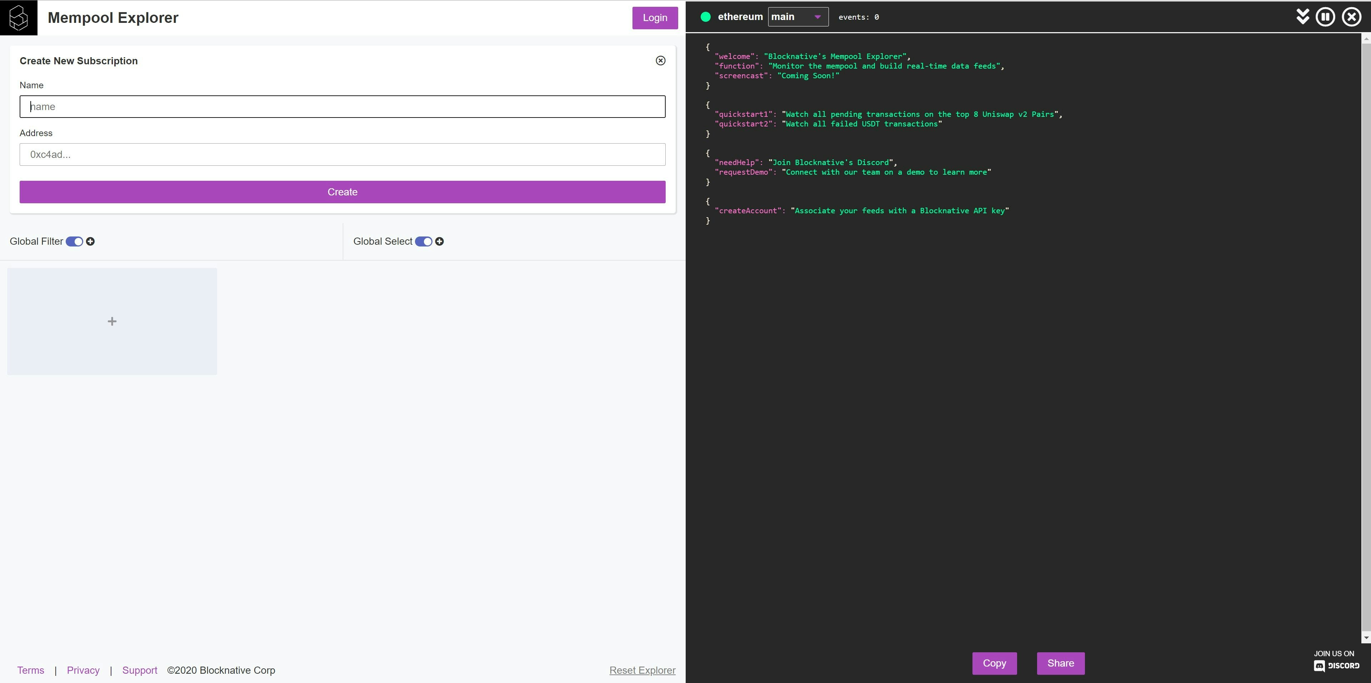Toggle the Global Select switch
Screen dimensions: 1371x683
click(x=424, y=242)
